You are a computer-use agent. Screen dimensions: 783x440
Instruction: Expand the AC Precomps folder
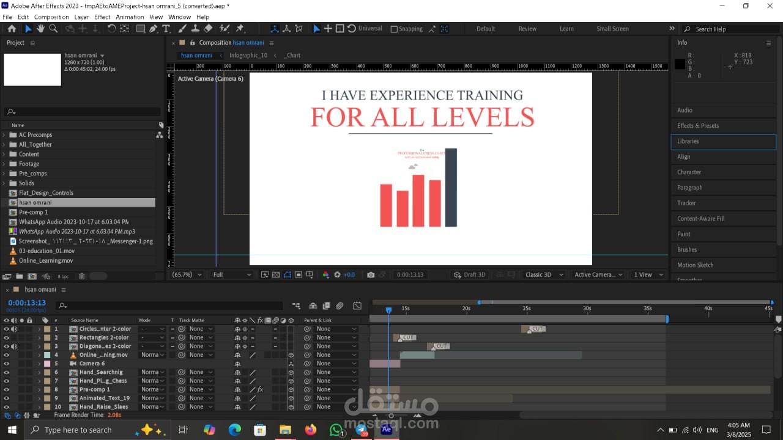pos(4,135)
